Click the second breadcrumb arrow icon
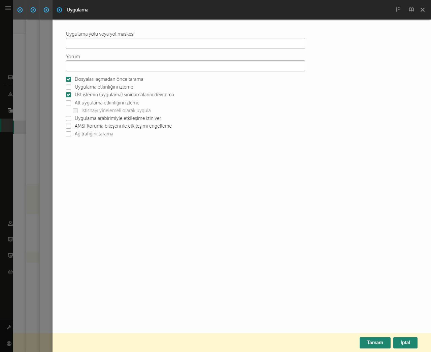Screen dimensions: 431x352 click(x=33, y=10)
